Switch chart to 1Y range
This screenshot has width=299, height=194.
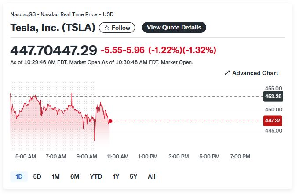(x=116, y=176)
